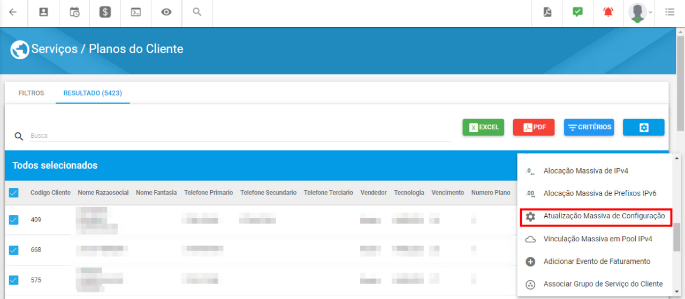The image size is (685, 299).
Task: Click the Busca search field
Action: tap(240, 136)
